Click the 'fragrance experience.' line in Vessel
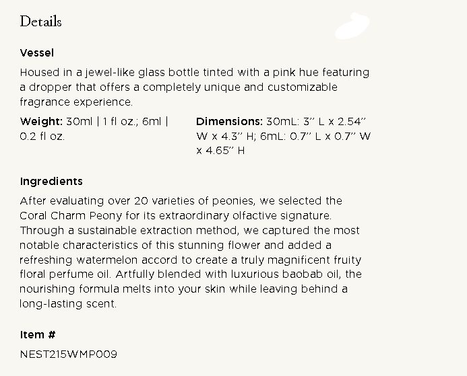This screenshot has width=467, height=376. 76,102
